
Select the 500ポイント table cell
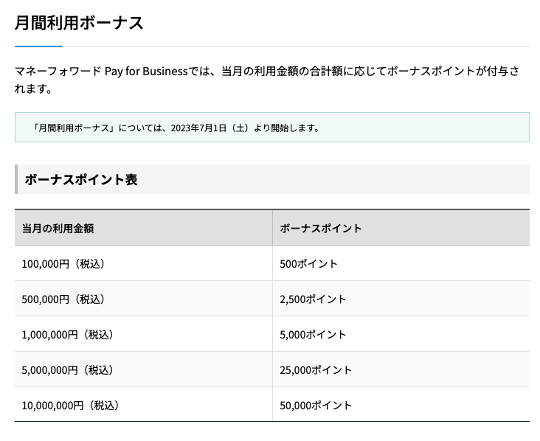(308, 263)
